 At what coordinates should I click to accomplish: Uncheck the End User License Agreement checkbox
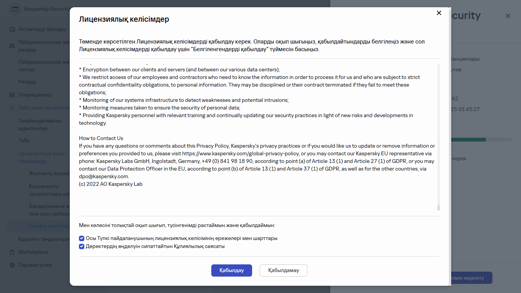pyautogui.click(x=82, y=238)
